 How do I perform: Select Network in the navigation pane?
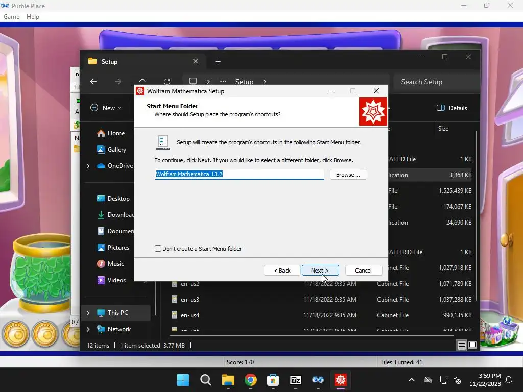pyautogui.click(x=114, y=329)
